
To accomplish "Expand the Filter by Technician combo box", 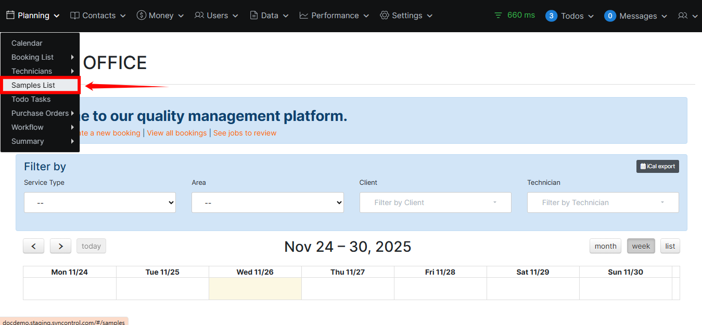I will point(603,202).
